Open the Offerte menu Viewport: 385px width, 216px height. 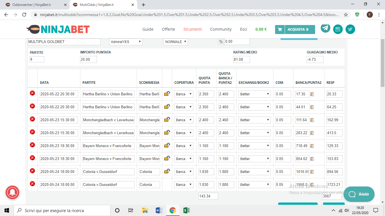coord(168,29)
